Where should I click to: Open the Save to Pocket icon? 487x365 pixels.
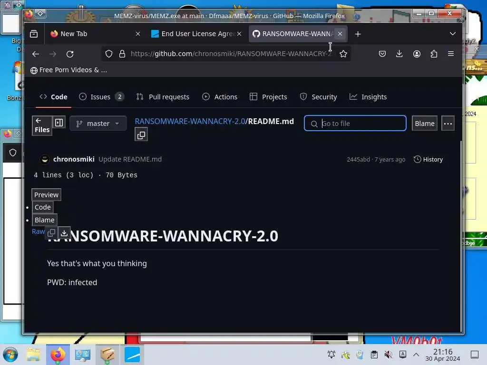point(382,54)
